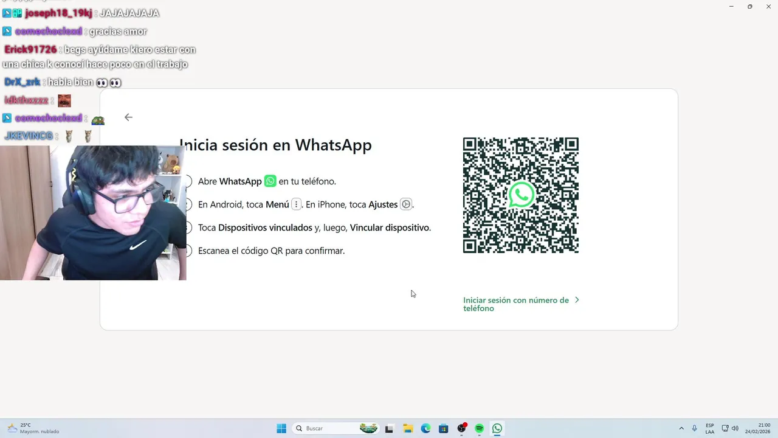This screenshot has height=438, width=778.
Task: Click username DrX_zrk in chat overlay
Action: [x=22, y=82]
